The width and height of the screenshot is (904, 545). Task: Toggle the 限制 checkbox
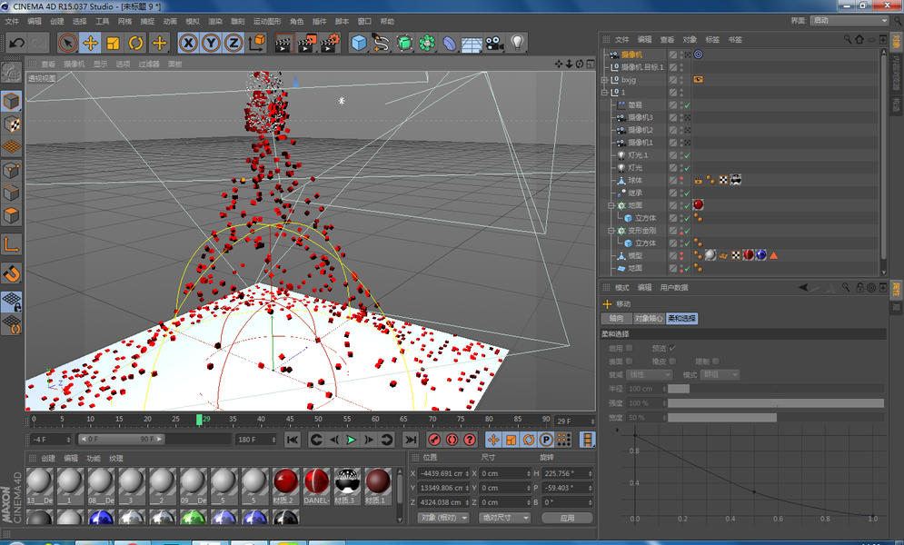pyautogui.click(x=715, y=362)
